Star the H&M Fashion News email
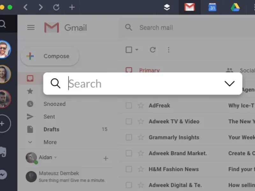This screenshot has height=191, width=255. 141,169
